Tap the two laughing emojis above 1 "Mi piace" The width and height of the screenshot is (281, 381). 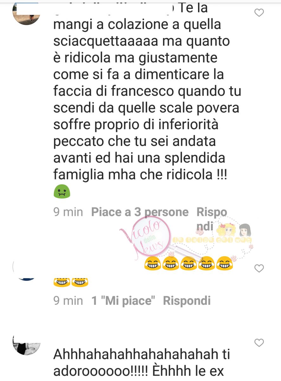click(71, 282)
